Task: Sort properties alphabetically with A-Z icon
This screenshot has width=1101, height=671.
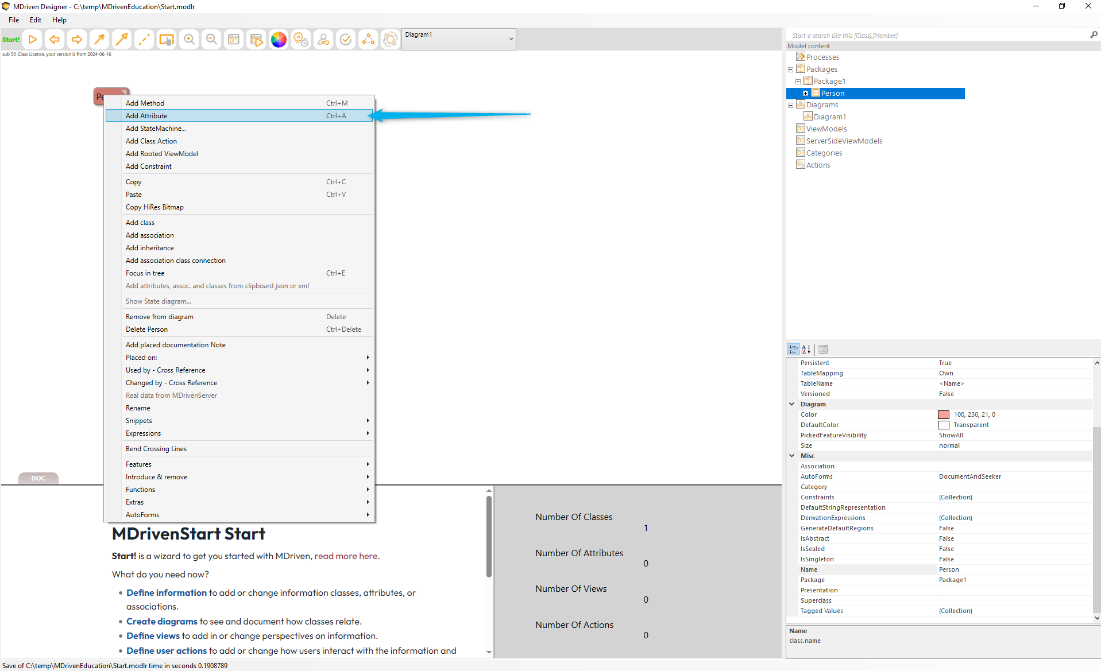Action: click(x=806, y=349)
